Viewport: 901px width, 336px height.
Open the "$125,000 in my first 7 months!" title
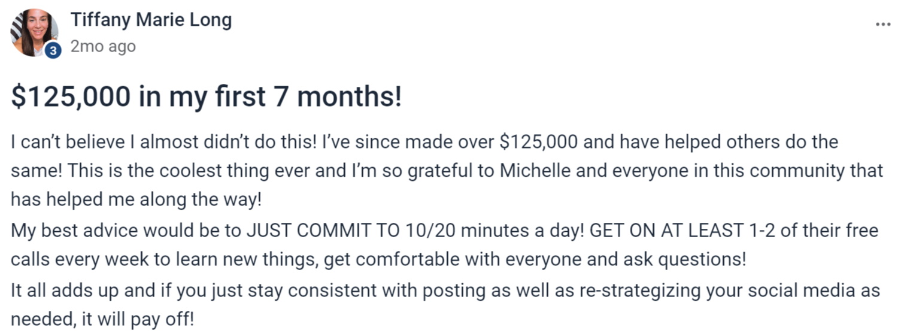coord(207,96)
